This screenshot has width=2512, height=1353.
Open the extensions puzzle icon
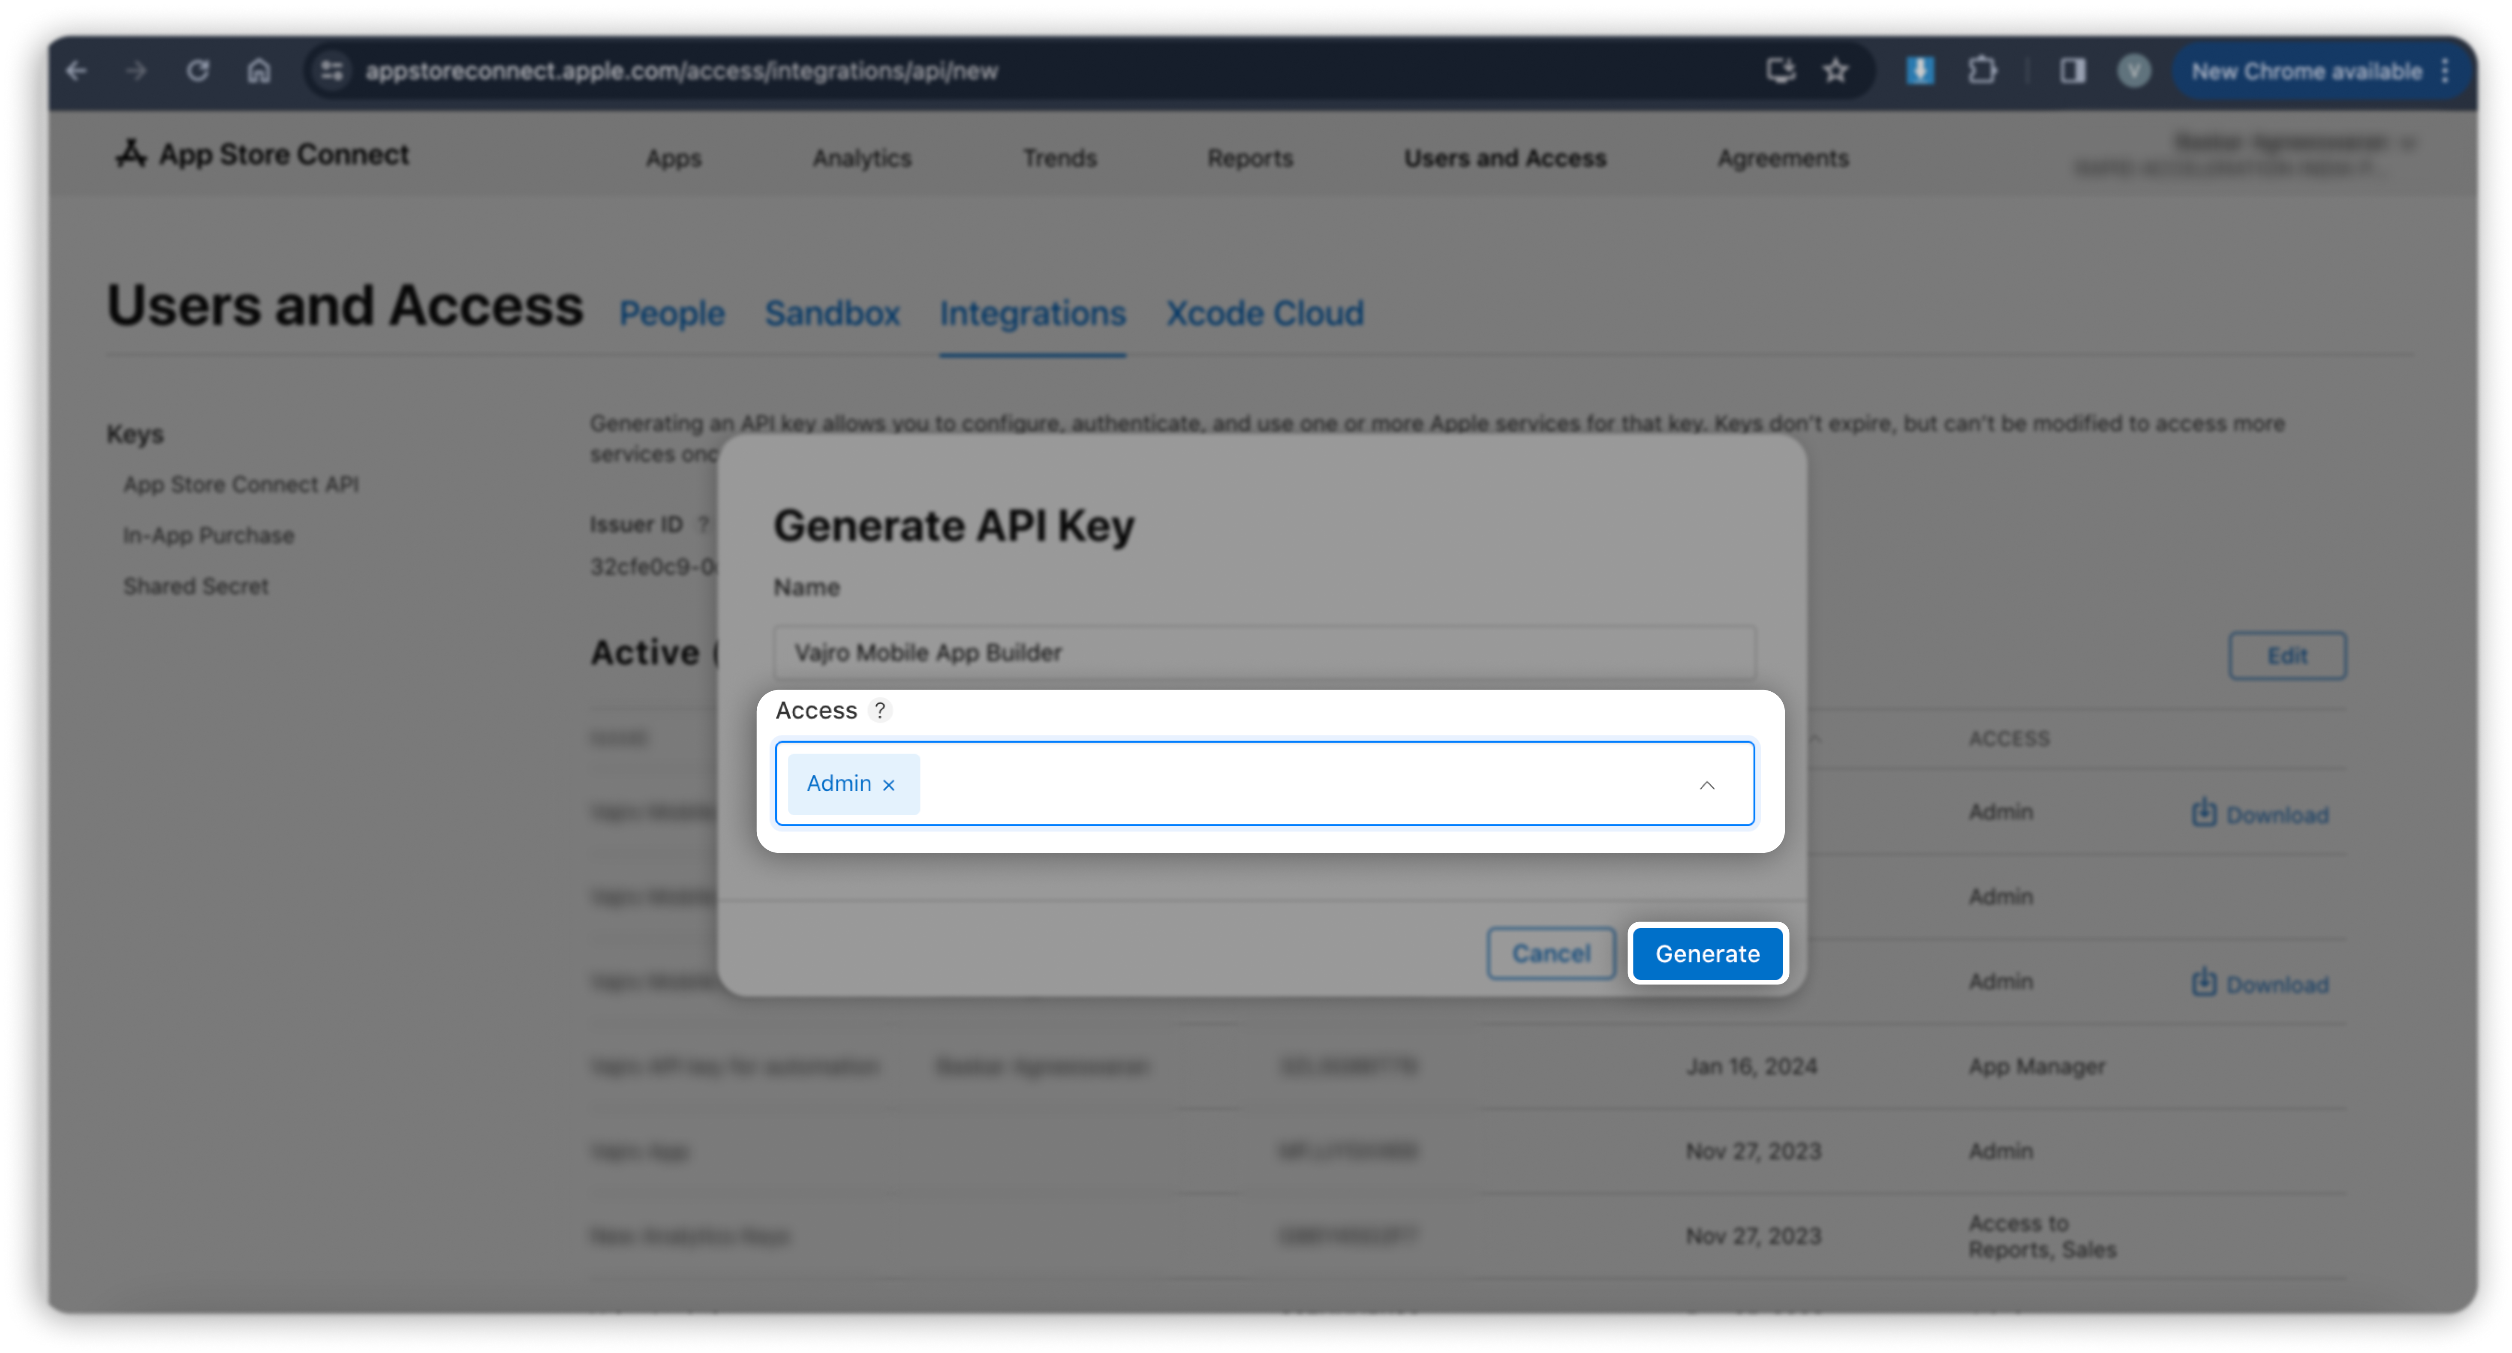click(1982, 70)
